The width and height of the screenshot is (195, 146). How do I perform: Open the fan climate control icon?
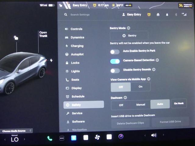pyautogui.click(x=97, y=137)
